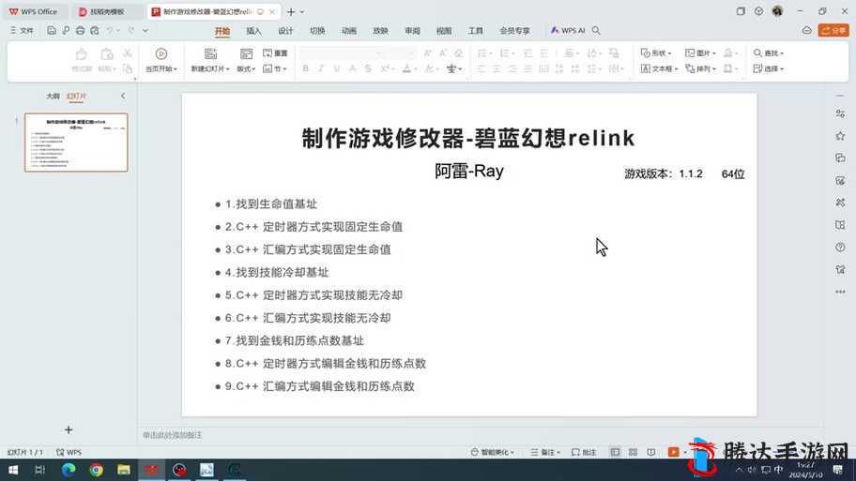Open Chrome from the Windows taskbar

tap(96, 470)
